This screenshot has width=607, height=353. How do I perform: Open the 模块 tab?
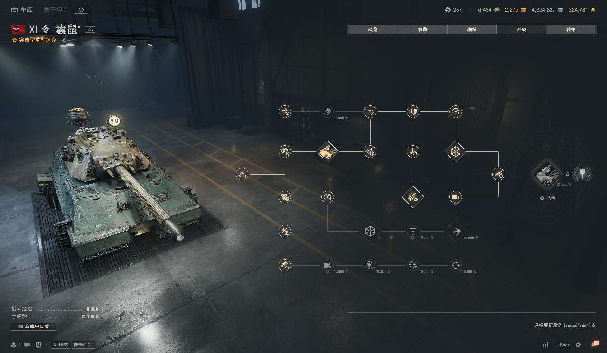[x=472, y=29]
